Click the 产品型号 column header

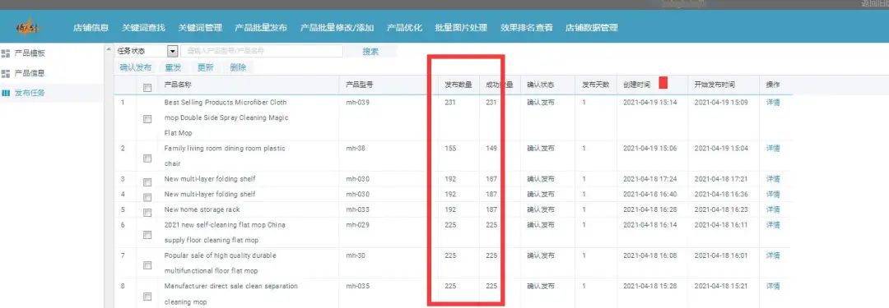click(x=360, y=85)
